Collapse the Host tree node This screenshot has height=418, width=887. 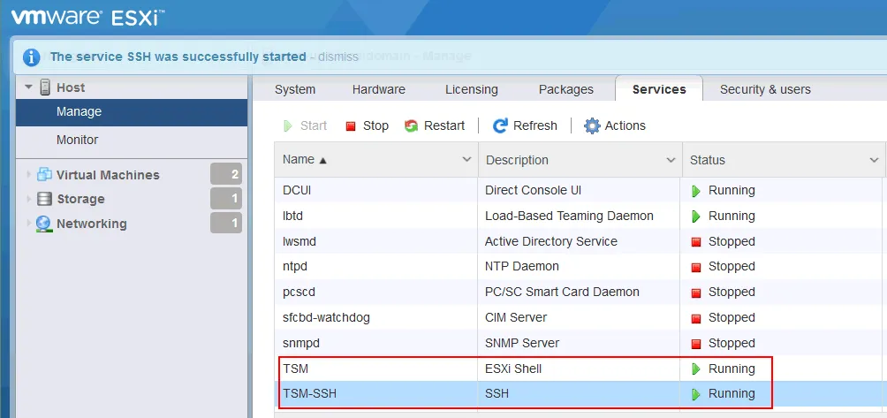[x=28, y=87]
